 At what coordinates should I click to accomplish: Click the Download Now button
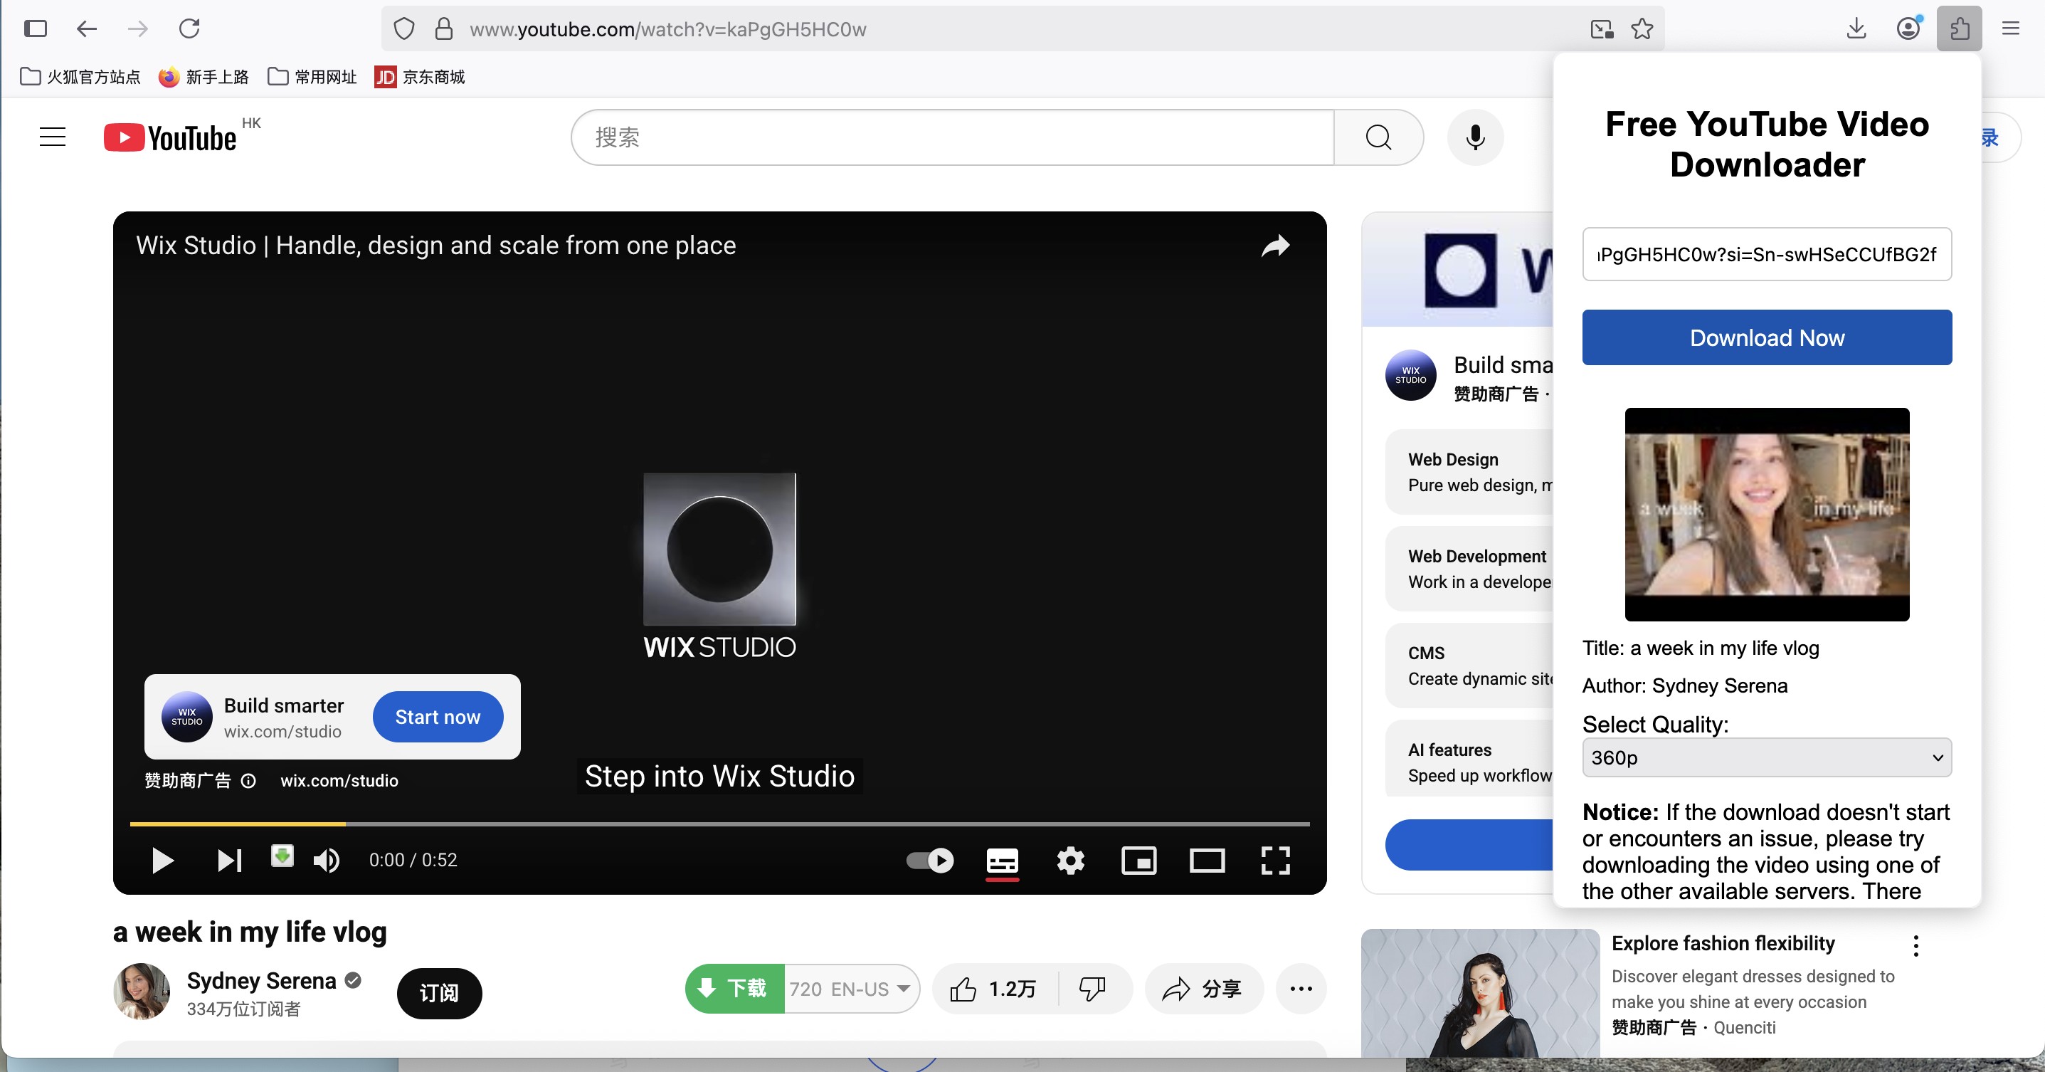(x=1766, y=337)
